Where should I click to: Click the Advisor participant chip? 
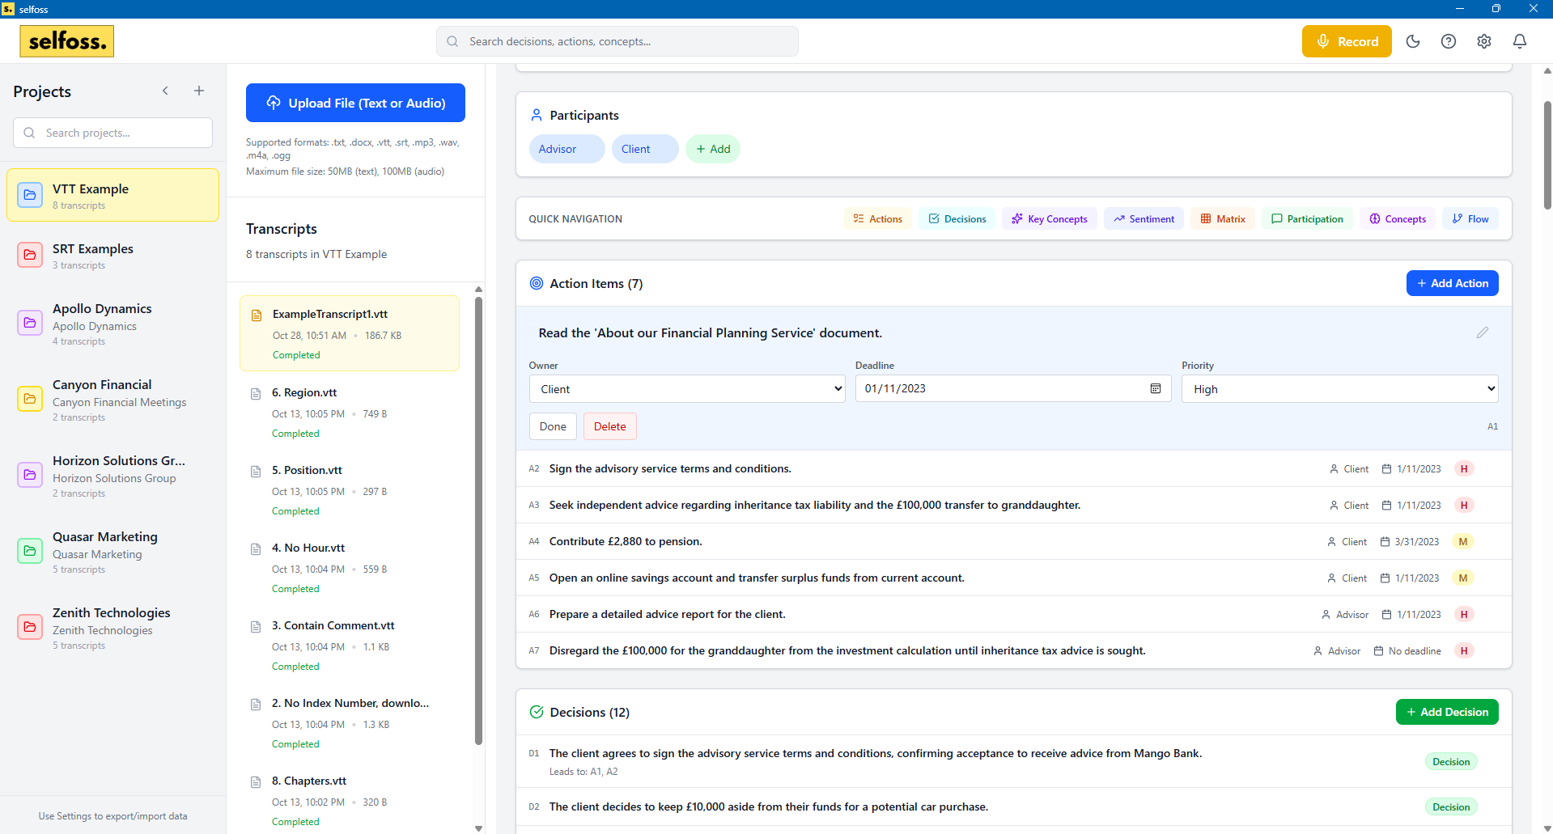[566, 149]
